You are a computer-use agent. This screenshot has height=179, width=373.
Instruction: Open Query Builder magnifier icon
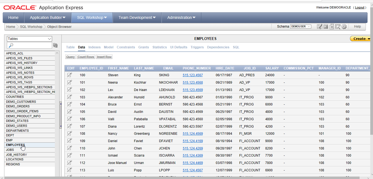click(338, 27)
